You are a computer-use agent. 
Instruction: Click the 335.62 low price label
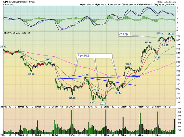31,74
